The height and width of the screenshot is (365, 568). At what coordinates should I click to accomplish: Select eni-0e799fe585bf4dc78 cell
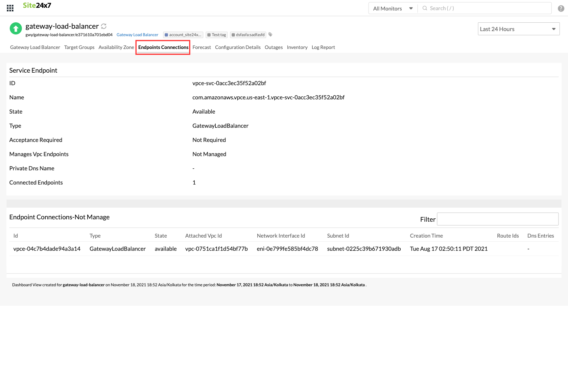tap(287, 249)
